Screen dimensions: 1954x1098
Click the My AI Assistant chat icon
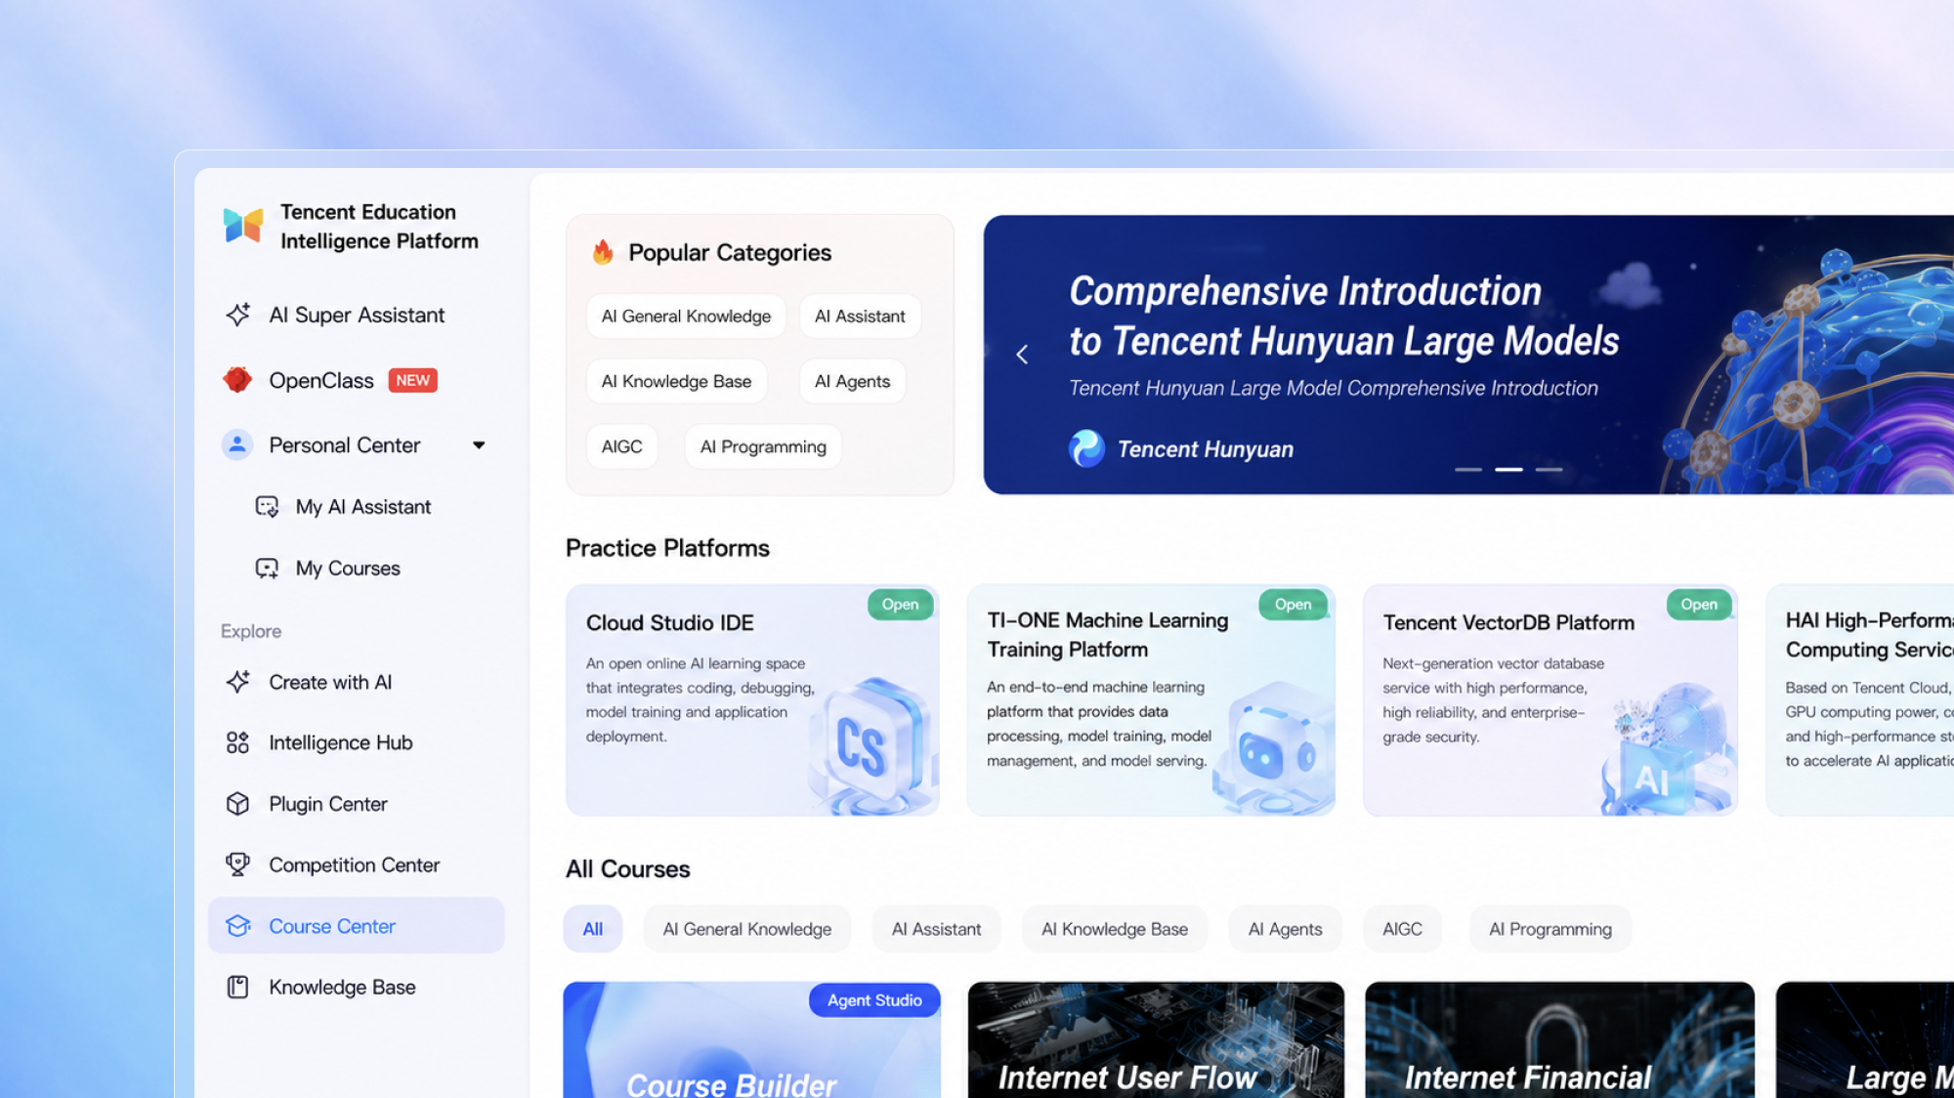(267, 507)
